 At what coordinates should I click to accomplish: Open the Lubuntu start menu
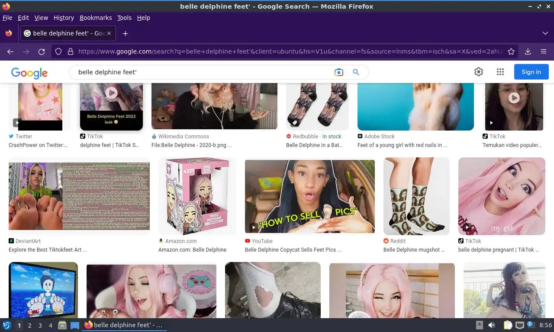(6, 325)
